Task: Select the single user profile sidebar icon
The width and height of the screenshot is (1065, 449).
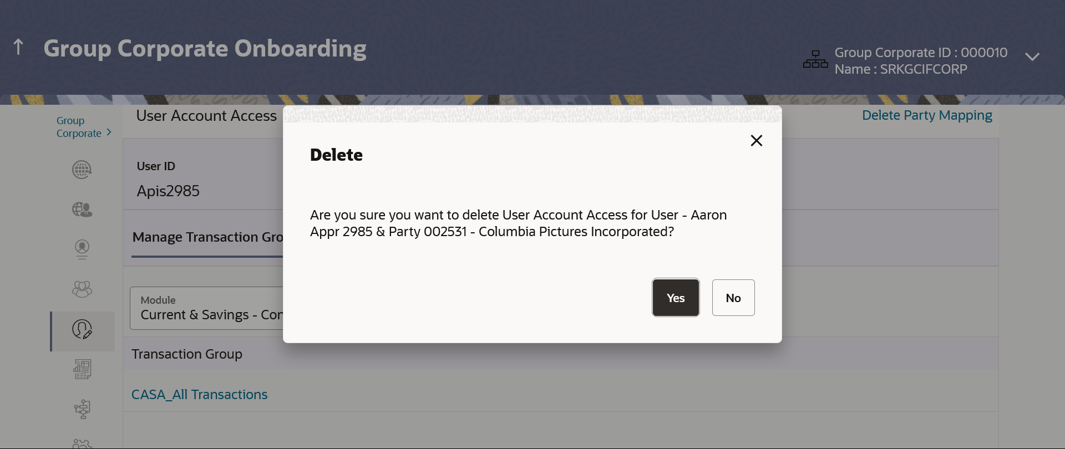Action: (x=82, y=249)
